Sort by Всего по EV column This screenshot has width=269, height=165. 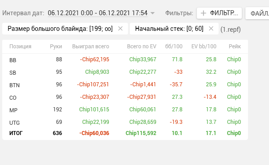point(141,47)
